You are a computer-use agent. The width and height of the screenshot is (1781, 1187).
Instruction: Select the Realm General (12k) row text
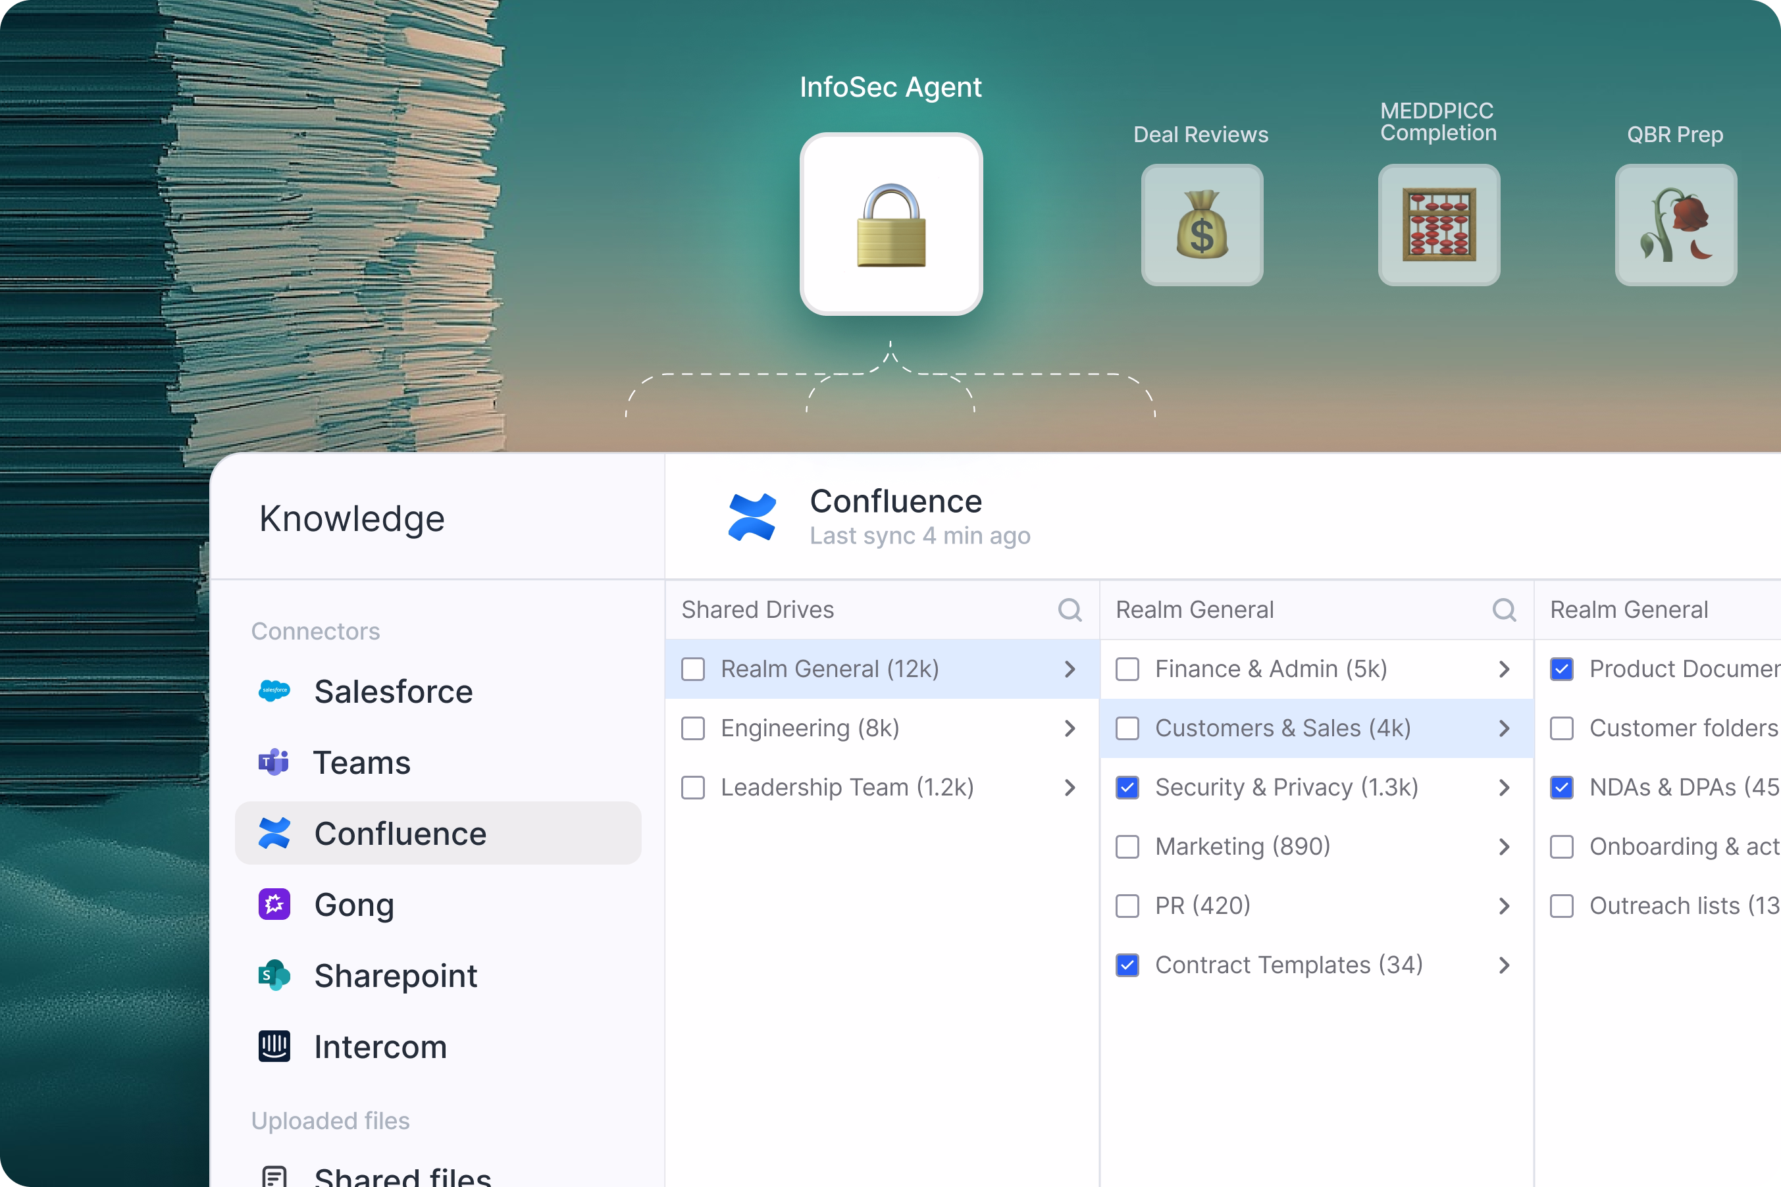[x=830, y=669]
